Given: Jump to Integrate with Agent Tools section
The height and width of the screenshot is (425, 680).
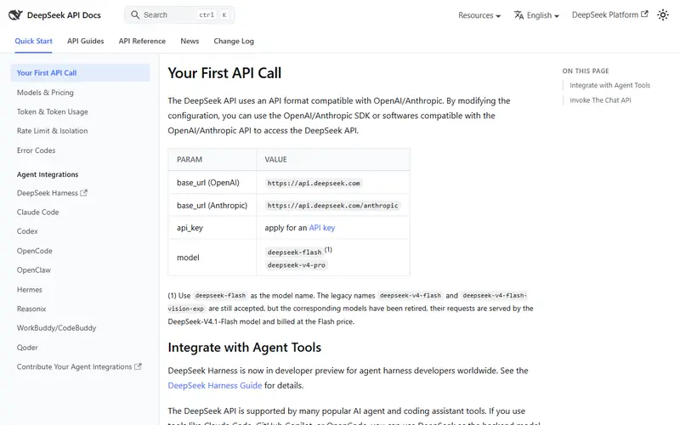Looking at the screenshot, I should pos(609,86).
